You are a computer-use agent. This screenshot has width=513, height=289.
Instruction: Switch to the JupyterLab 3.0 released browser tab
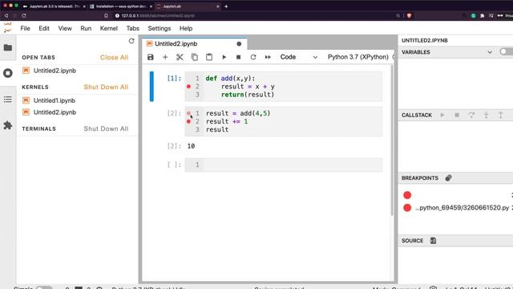(54, 6)
